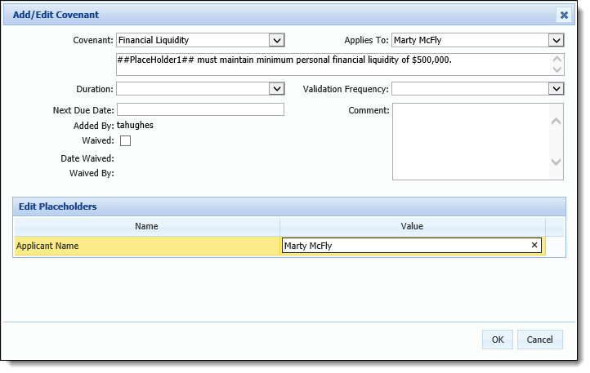
Task: Select the Name column header
Action: (x=147, y=226)
